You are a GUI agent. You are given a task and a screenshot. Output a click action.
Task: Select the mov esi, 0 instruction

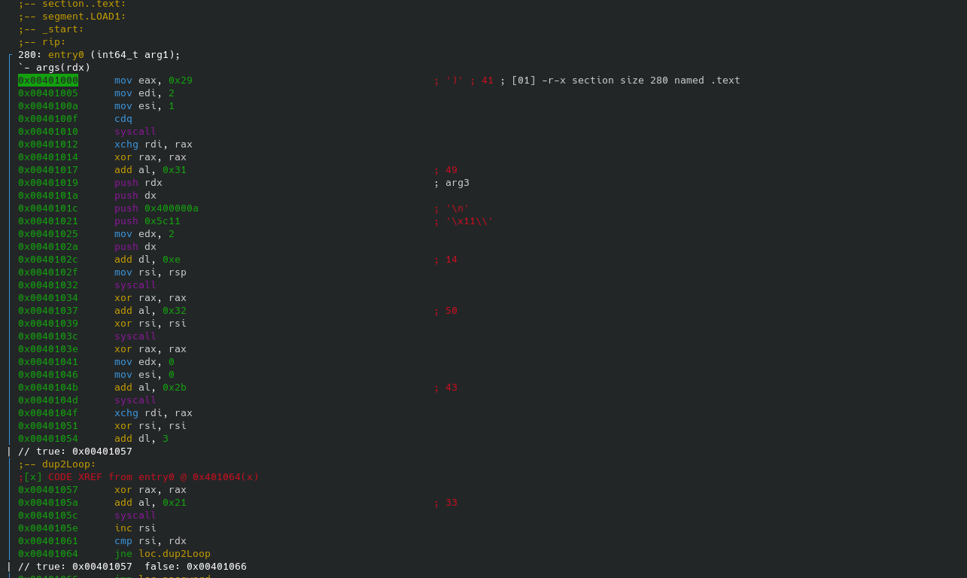point(144,374)
